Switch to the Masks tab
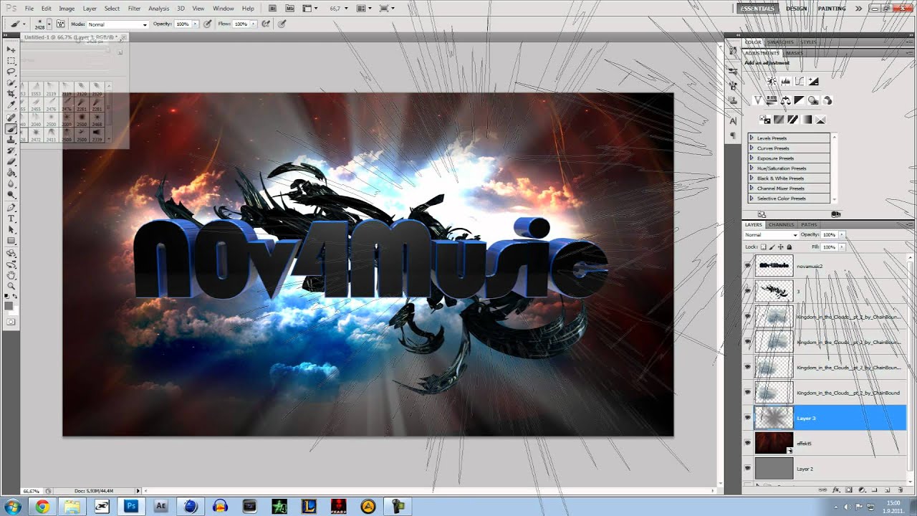The height and width of the screenshot is (516, 917). tap(794, 53)
